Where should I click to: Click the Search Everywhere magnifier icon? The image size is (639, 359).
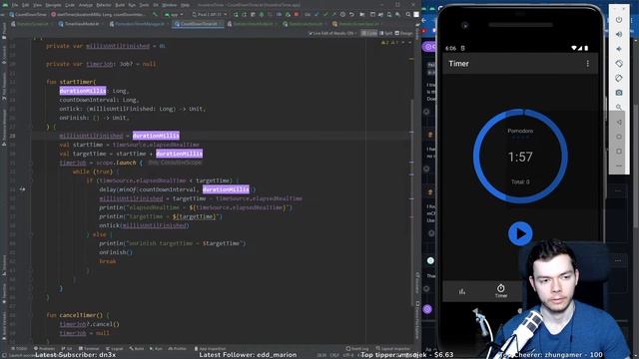coord(408,14)
